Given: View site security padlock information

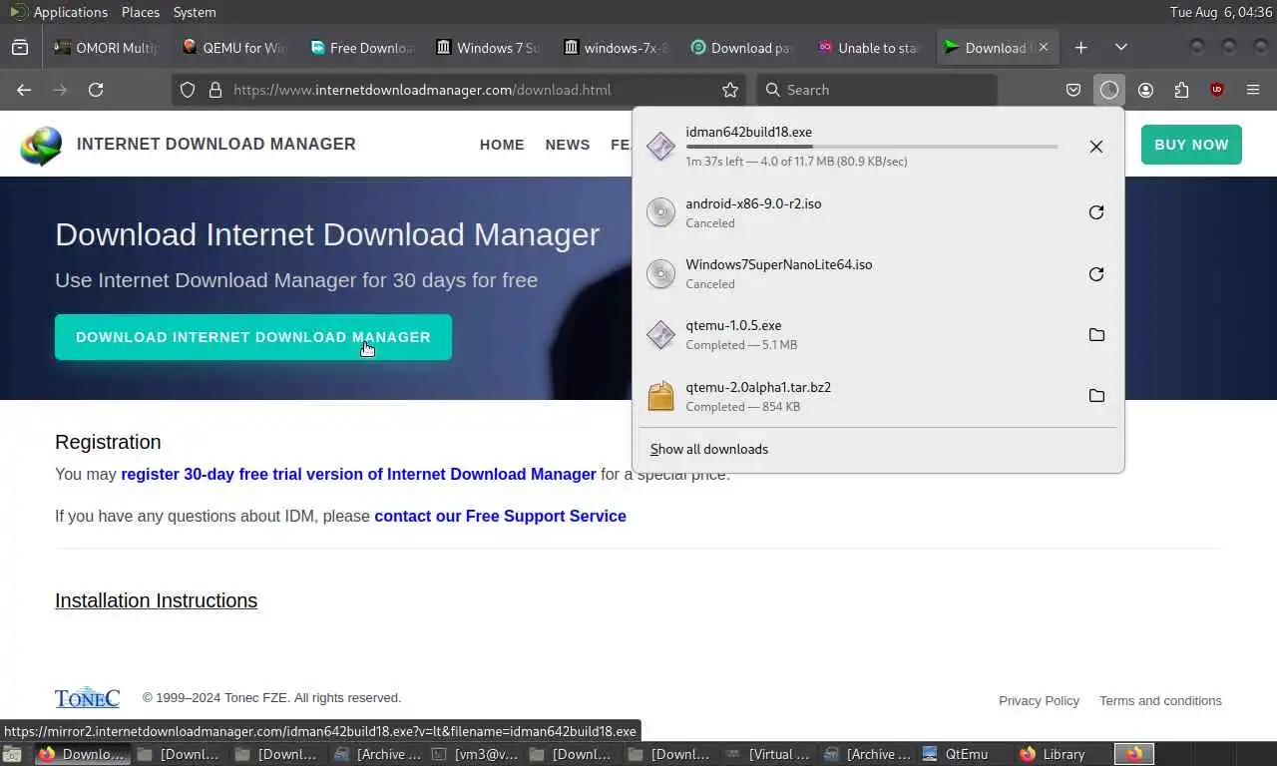Looking at the screenshot, I should pos(214,90).
